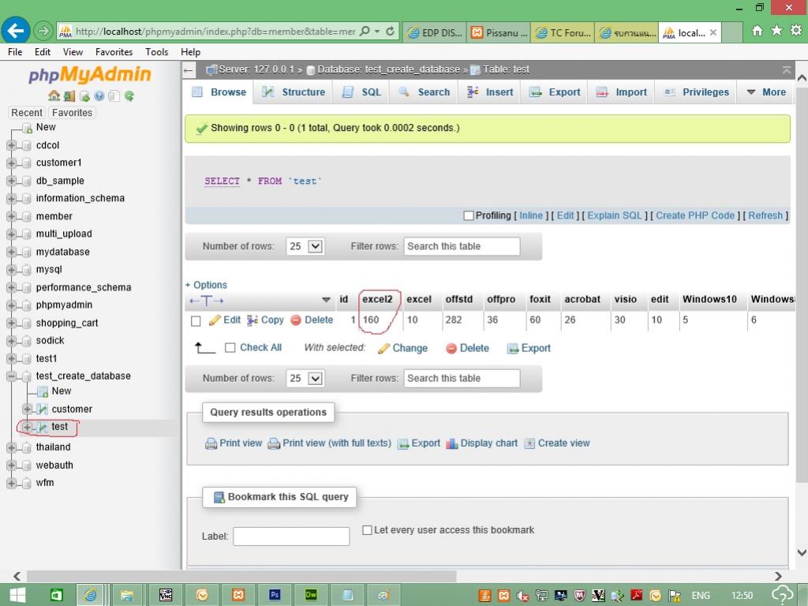Open browser Home icon

point(757,31)
